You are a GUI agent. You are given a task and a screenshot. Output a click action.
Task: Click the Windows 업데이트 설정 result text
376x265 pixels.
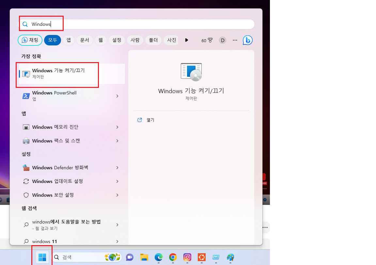pyautogui.click(x=57, y=181)
